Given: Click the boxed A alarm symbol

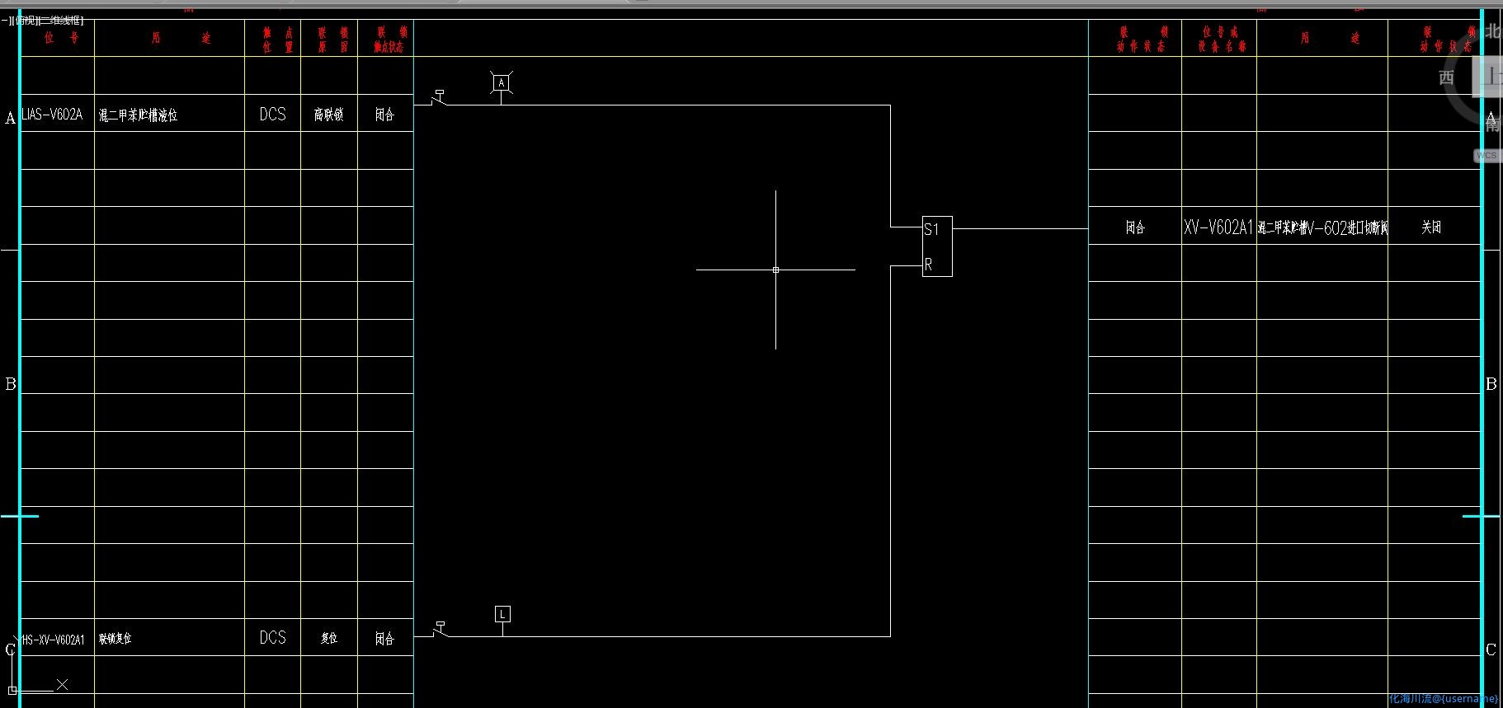Looking at the screenshot, I should point(501,82).
